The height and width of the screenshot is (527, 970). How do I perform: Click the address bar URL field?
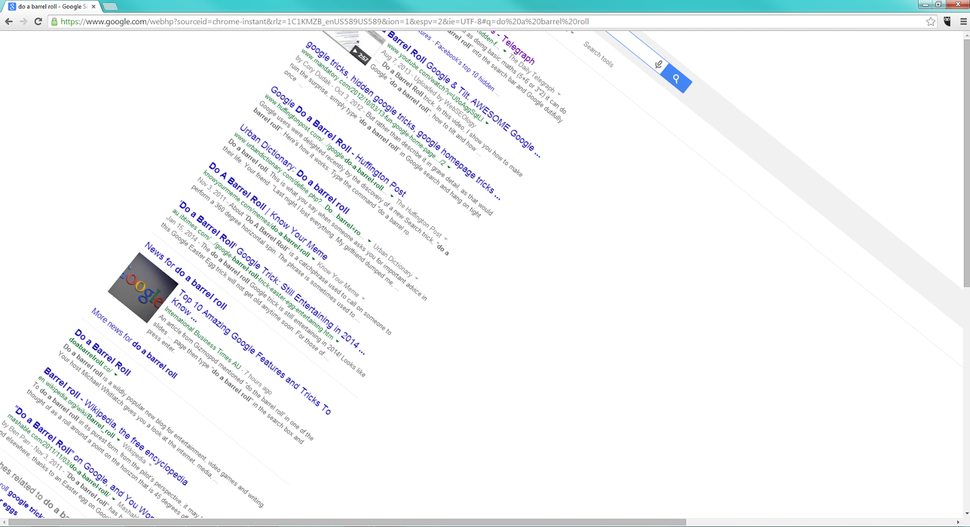coord(491,21)
